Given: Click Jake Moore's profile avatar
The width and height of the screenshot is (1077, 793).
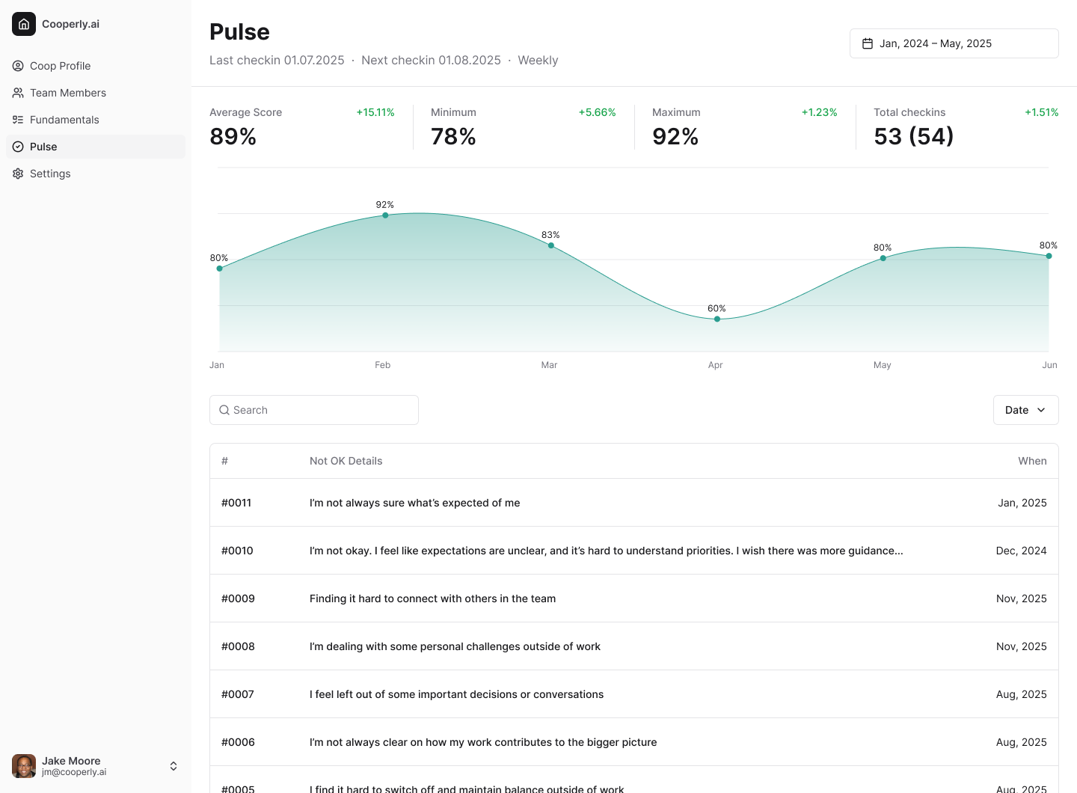Looking at the screenshot, I should [x=23, y=766].
